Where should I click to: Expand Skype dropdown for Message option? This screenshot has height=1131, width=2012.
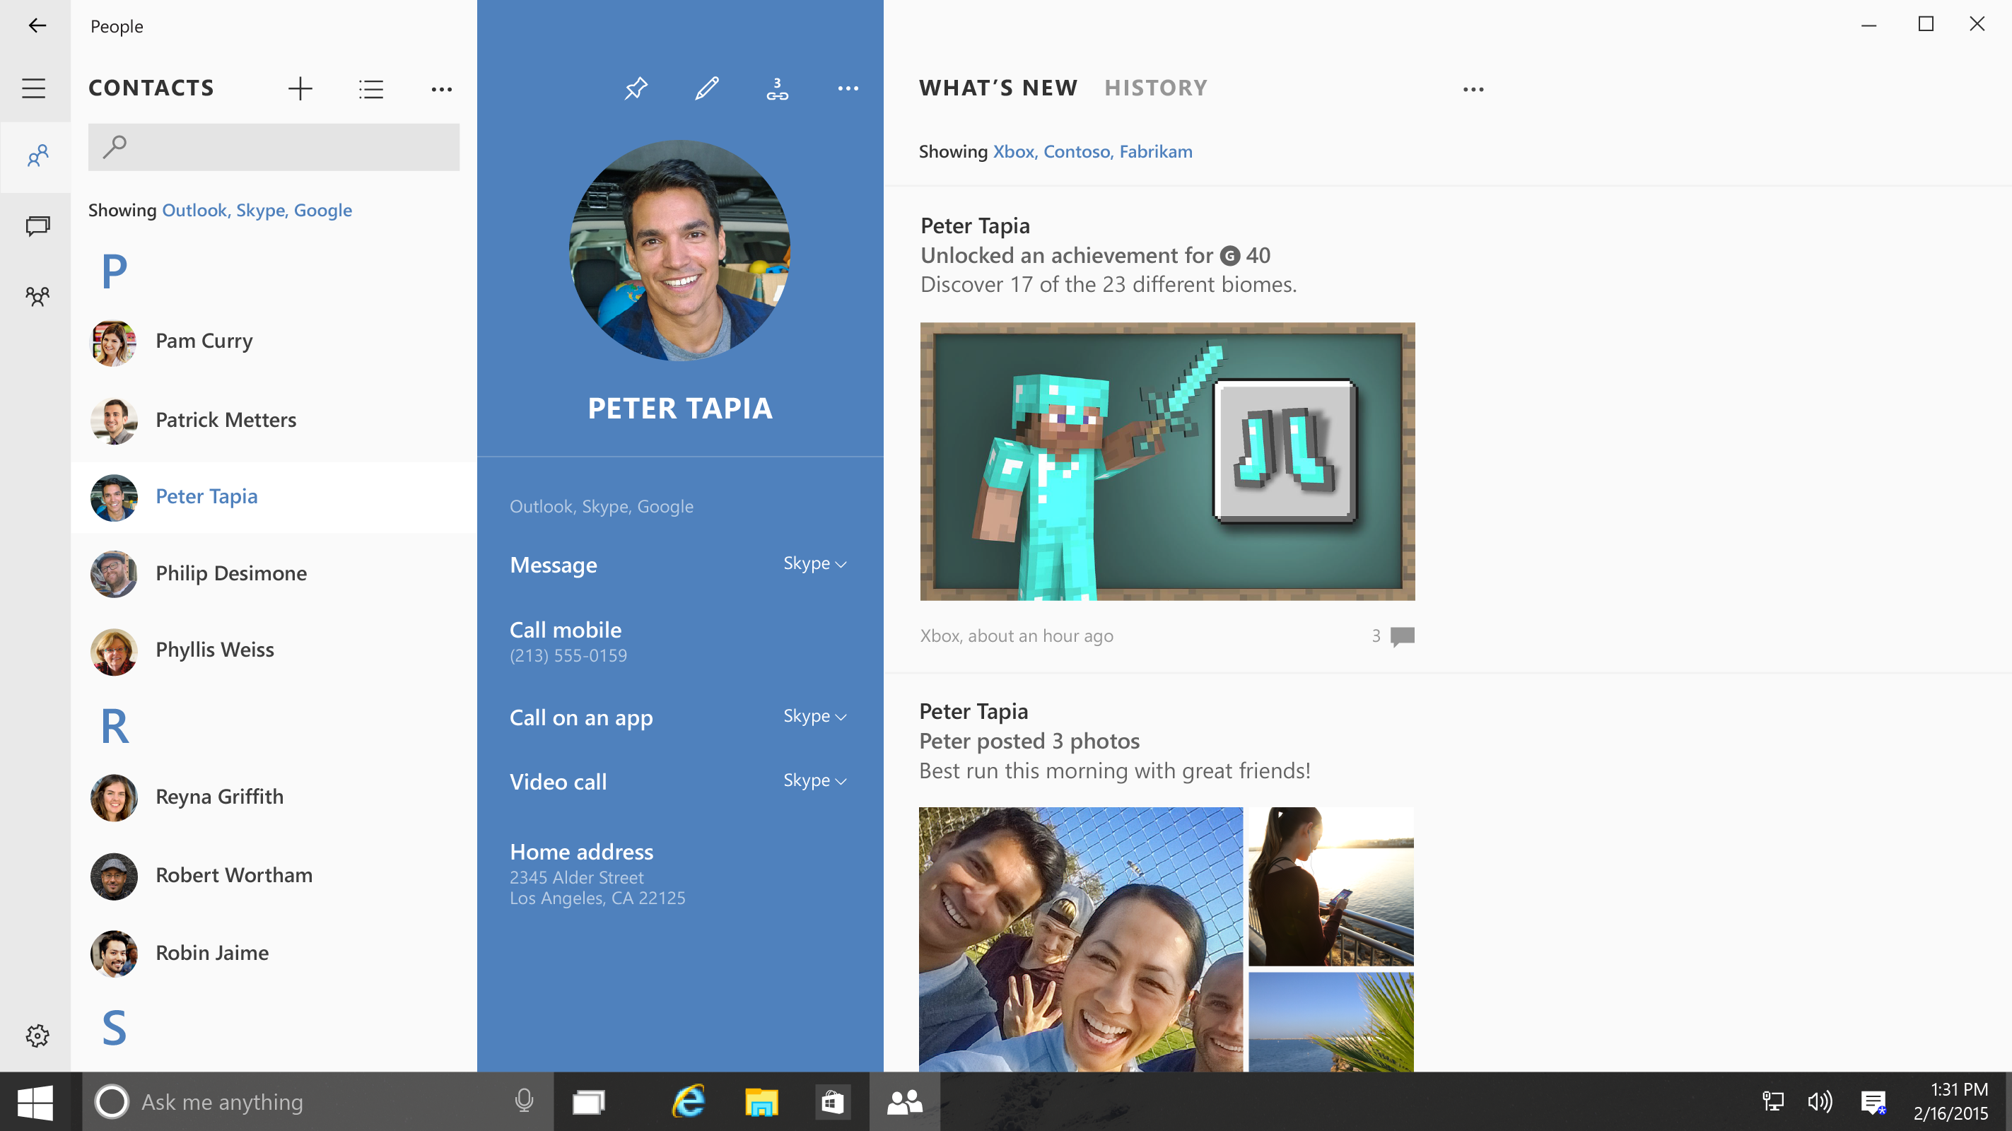[x=815, y=563]
